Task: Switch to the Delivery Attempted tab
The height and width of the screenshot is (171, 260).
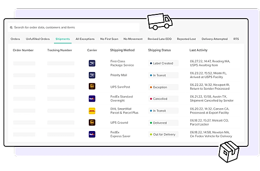Action: pos(214,39)
